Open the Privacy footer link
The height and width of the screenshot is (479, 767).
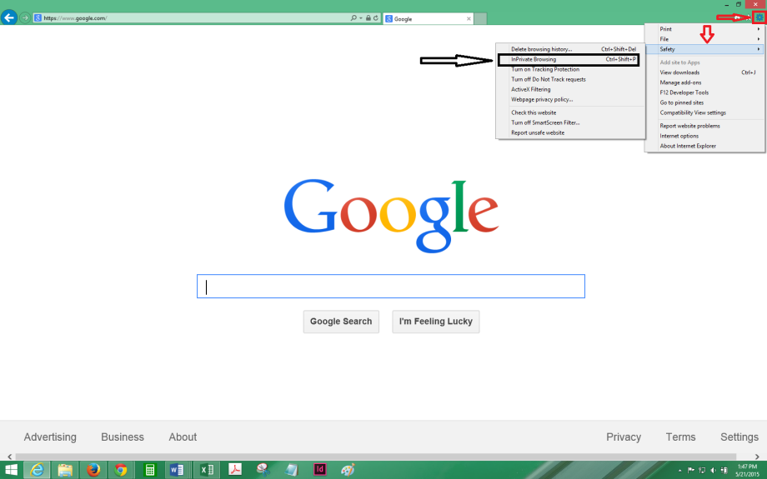624,437
